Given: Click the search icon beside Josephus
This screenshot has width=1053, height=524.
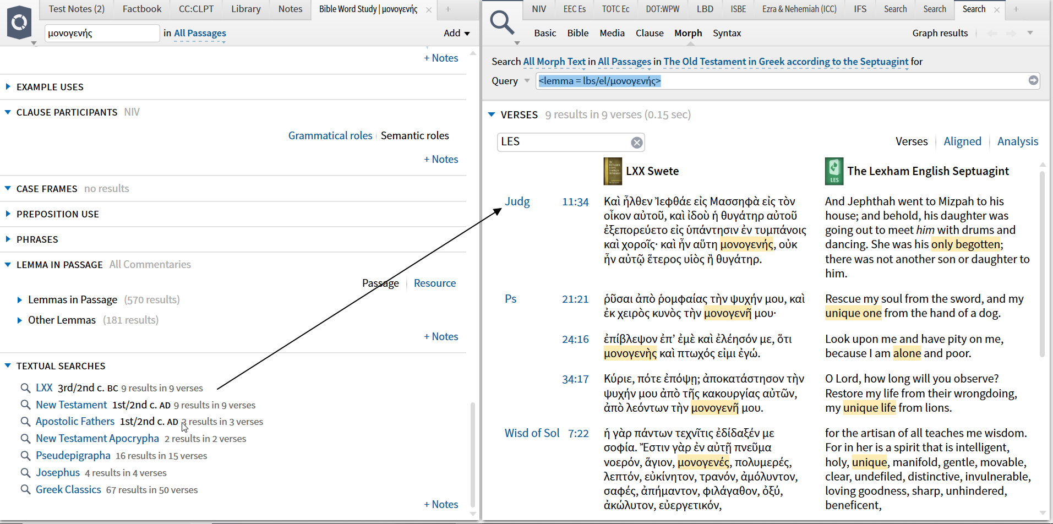Looking at the screenshot, I should coord(25,473).
